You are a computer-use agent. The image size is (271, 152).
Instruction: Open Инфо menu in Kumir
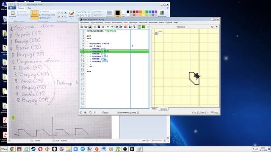[176, 22]
